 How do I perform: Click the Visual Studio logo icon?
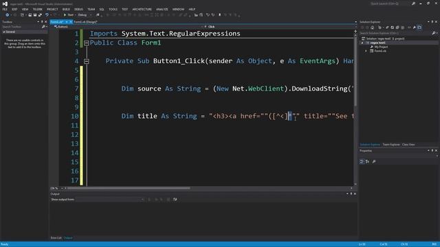coord(5,4)
